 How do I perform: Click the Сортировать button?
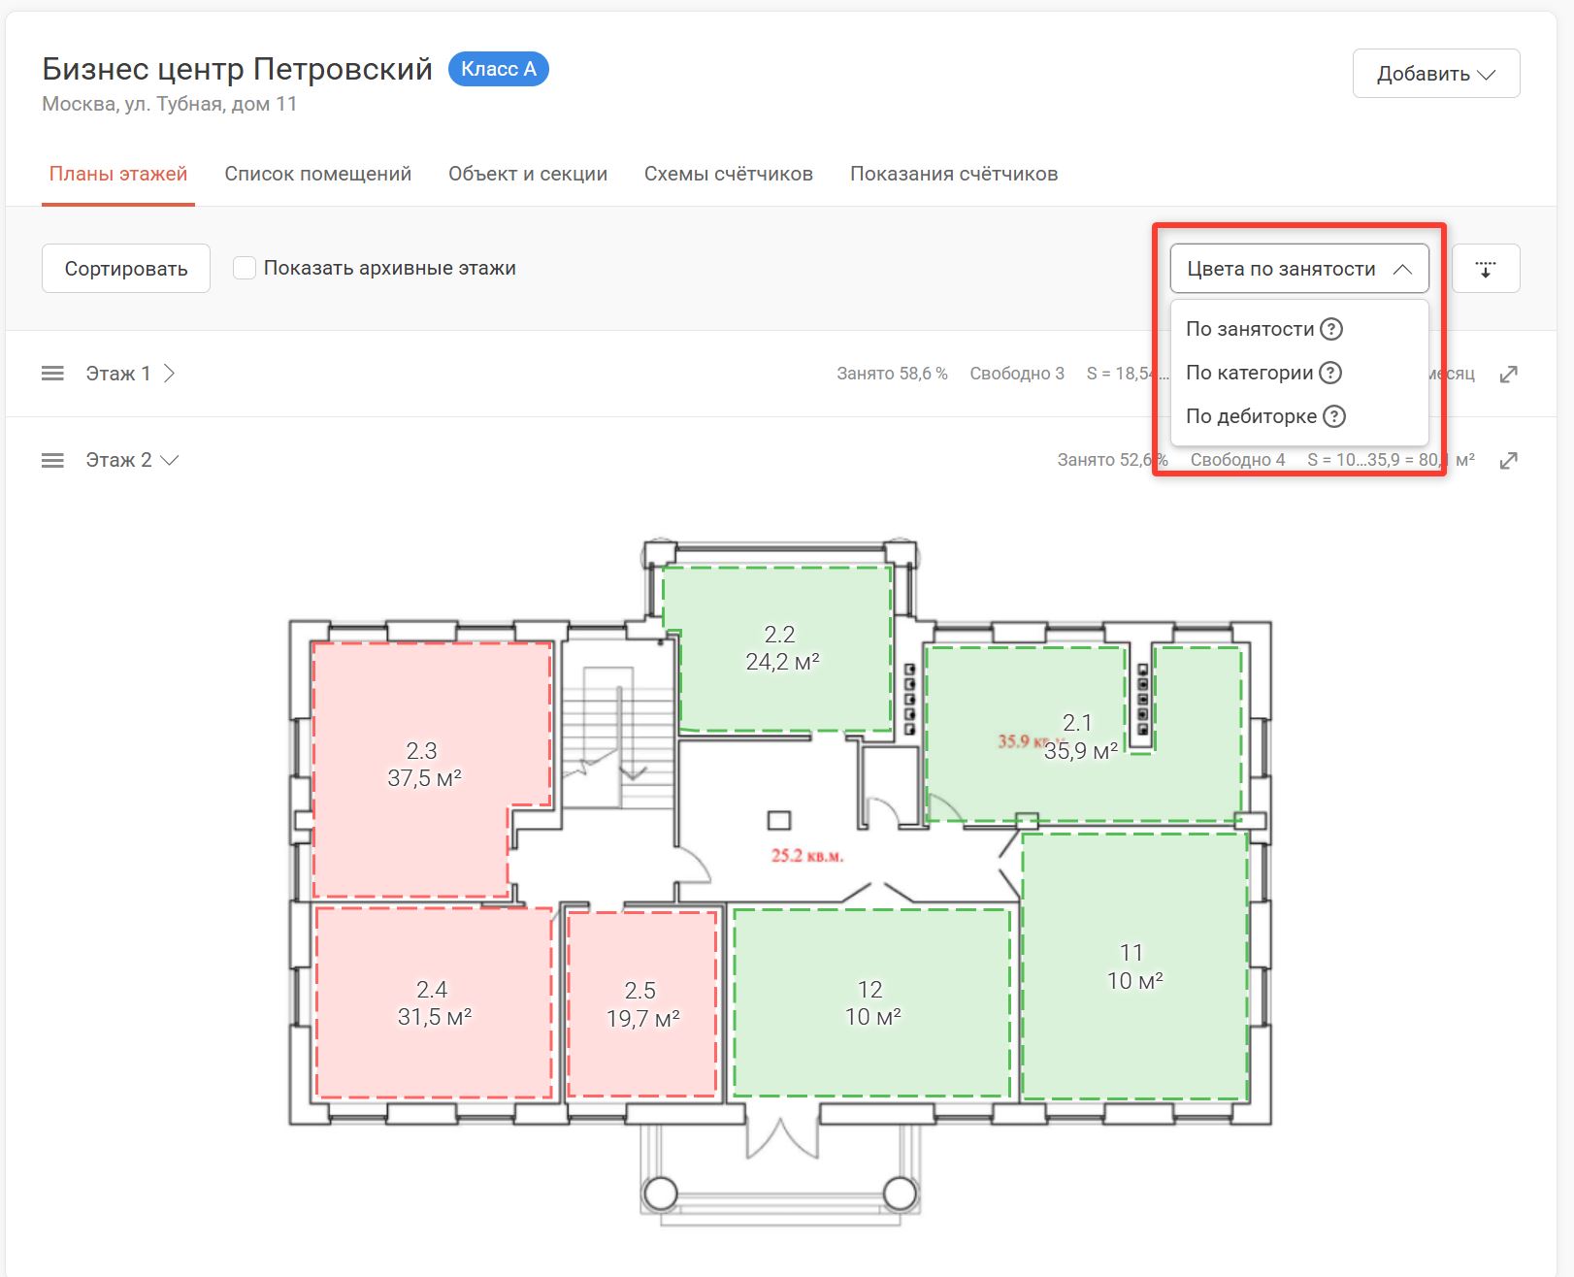[126, 269]
